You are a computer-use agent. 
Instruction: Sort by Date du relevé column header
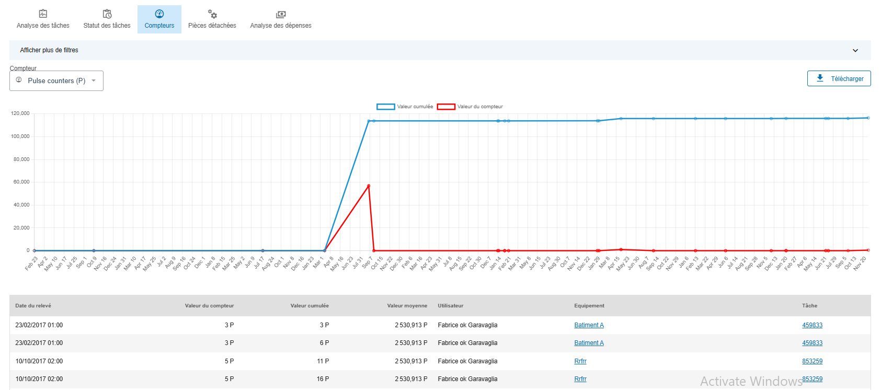coord(33,306)
